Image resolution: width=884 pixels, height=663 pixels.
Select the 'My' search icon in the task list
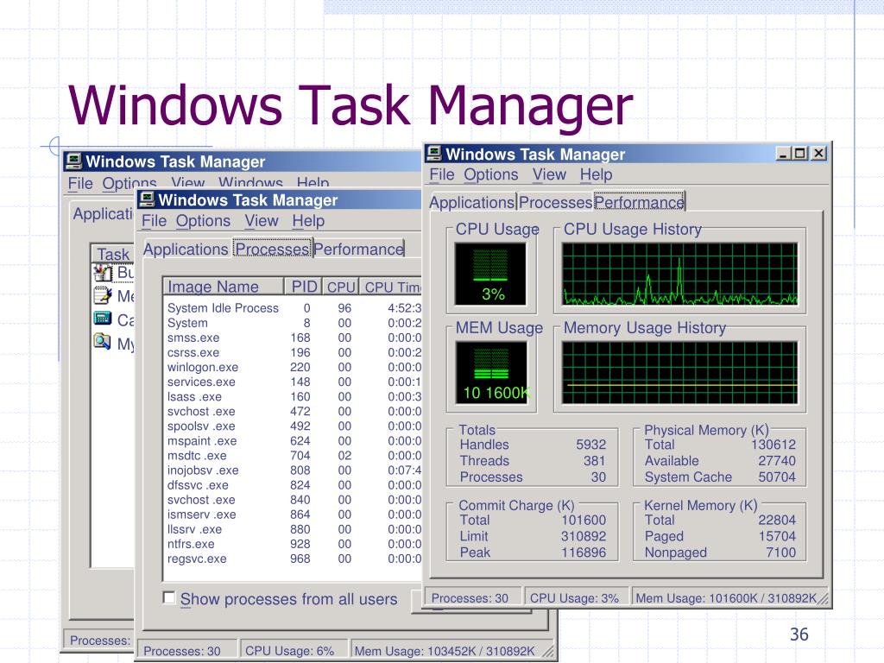103,342
